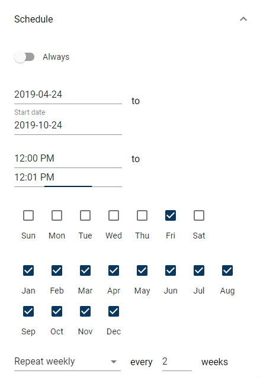The height and width of the screenshot is (377, 260).
Task: Click the every 2 weeks interval field
Action: (176, 362)
